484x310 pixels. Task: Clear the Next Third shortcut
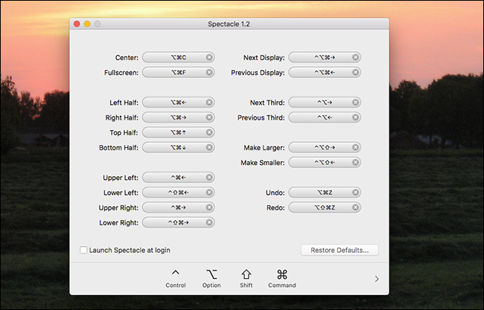[356, 103]
